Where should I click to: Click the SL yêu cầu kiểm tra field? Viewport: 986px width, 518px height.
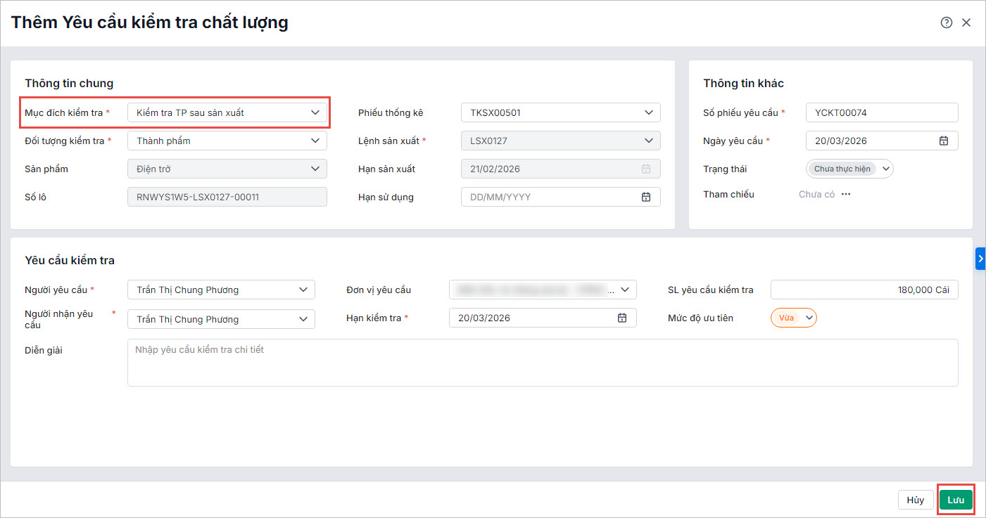click(x=864, y=290)
